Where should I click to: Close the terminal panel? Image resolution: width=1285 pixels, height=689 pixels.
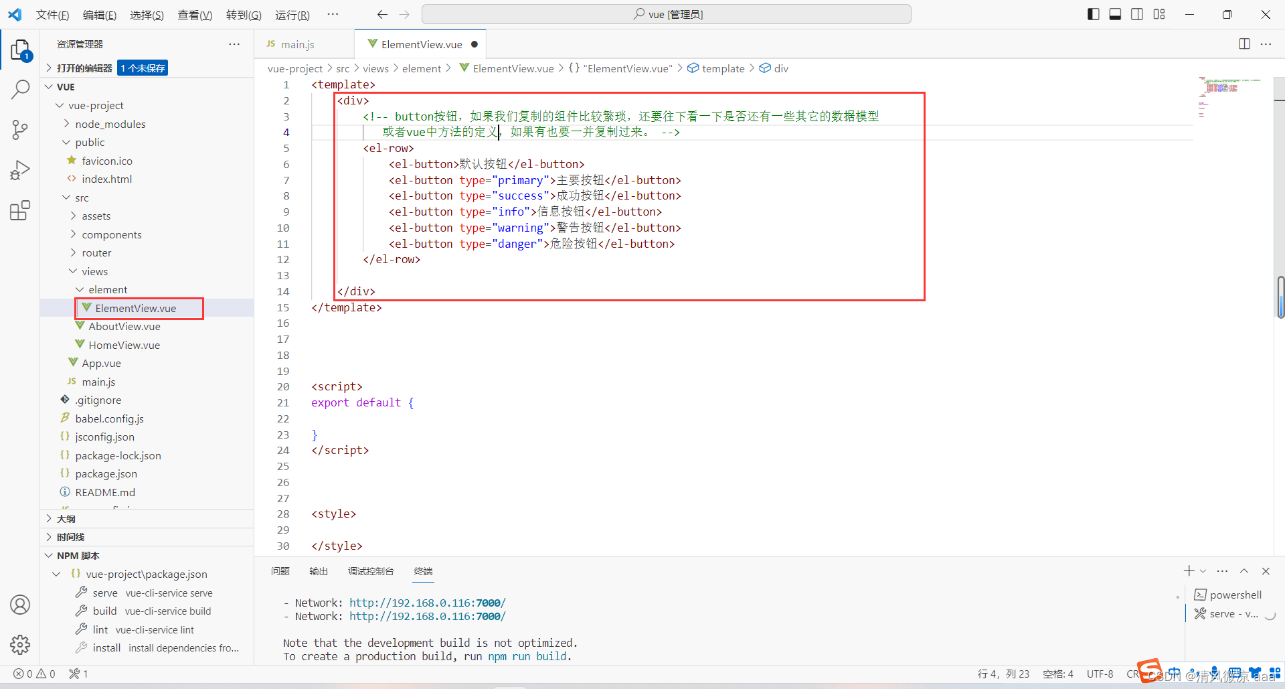(x=1266, y=571)
